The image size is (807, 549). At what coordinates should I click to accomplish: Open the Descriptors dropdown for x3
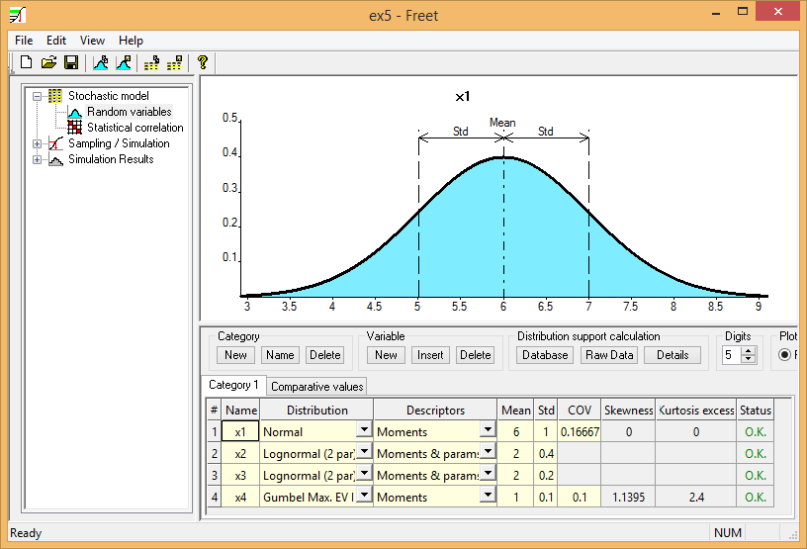click(488, 473)
